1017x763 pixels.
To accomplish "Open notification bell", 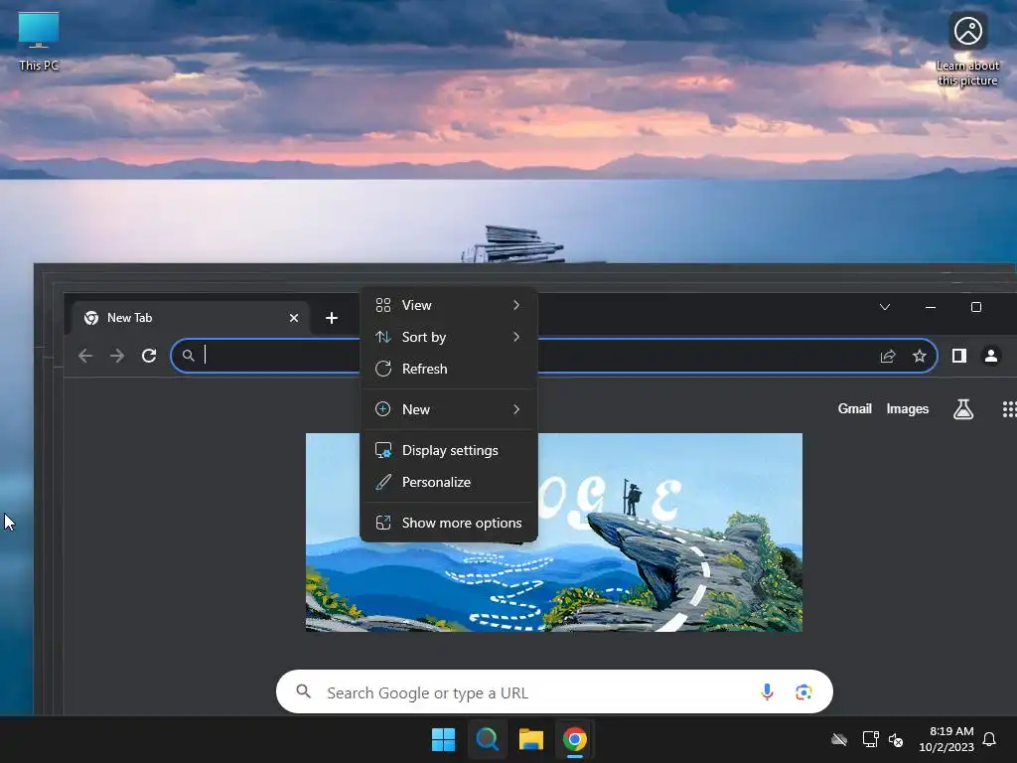I will (989, 739).
